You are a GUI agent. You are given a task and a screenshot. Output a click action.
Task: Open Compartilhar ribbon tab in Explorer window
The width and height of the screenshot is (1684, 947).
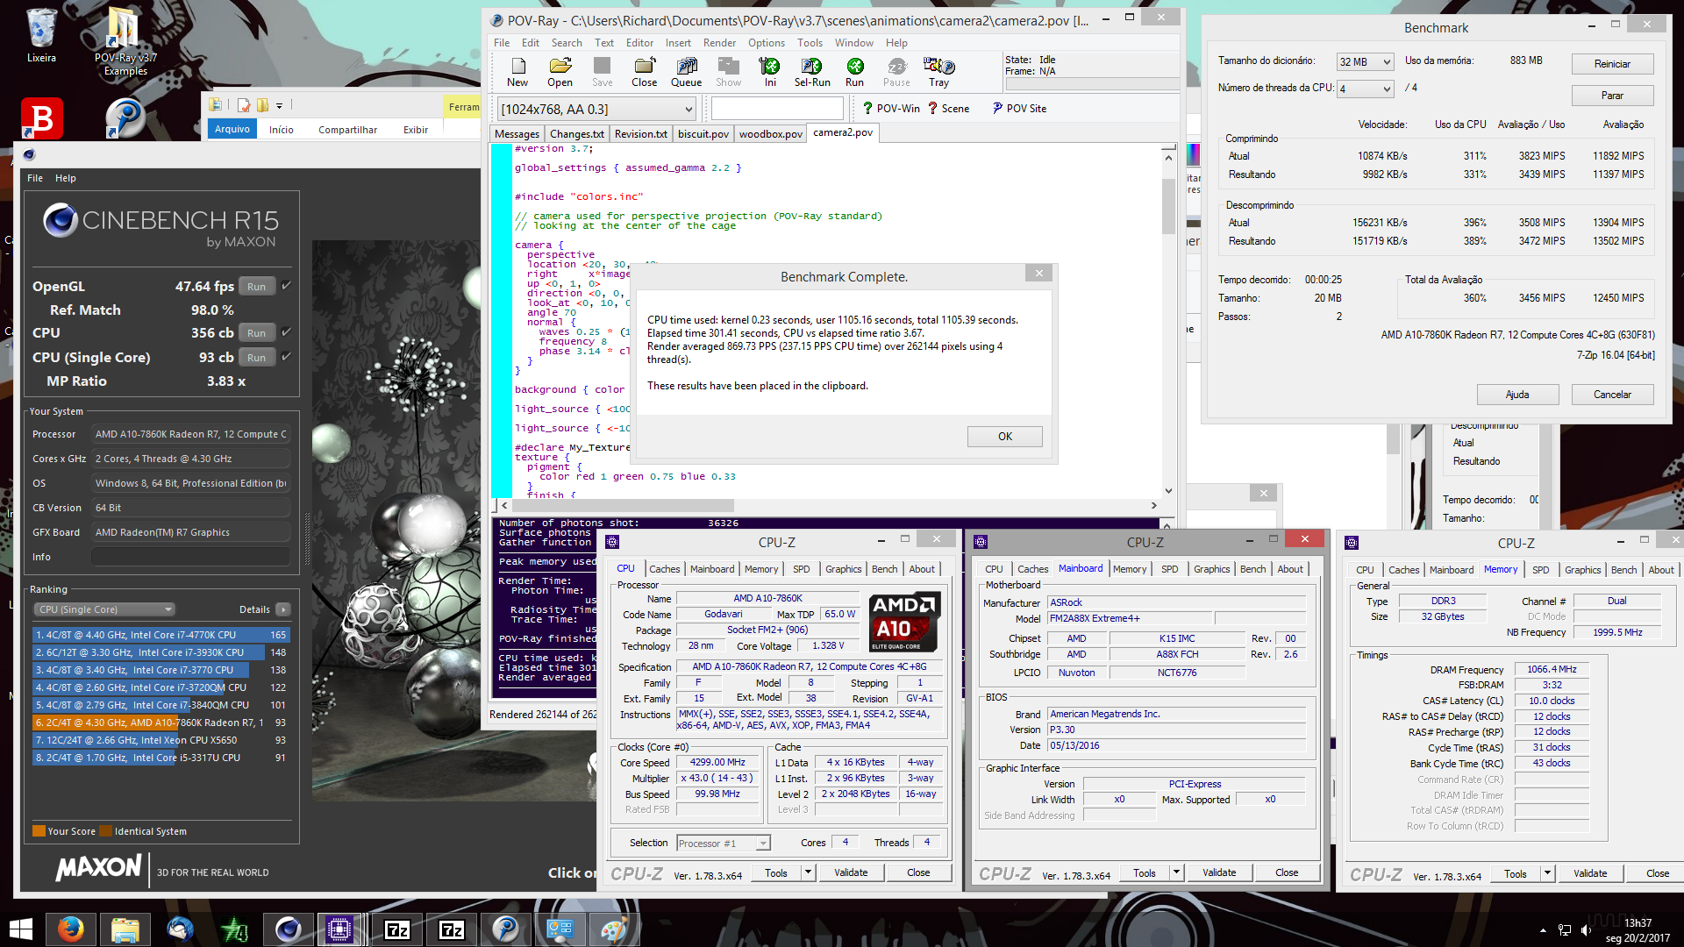pos(347,130)
